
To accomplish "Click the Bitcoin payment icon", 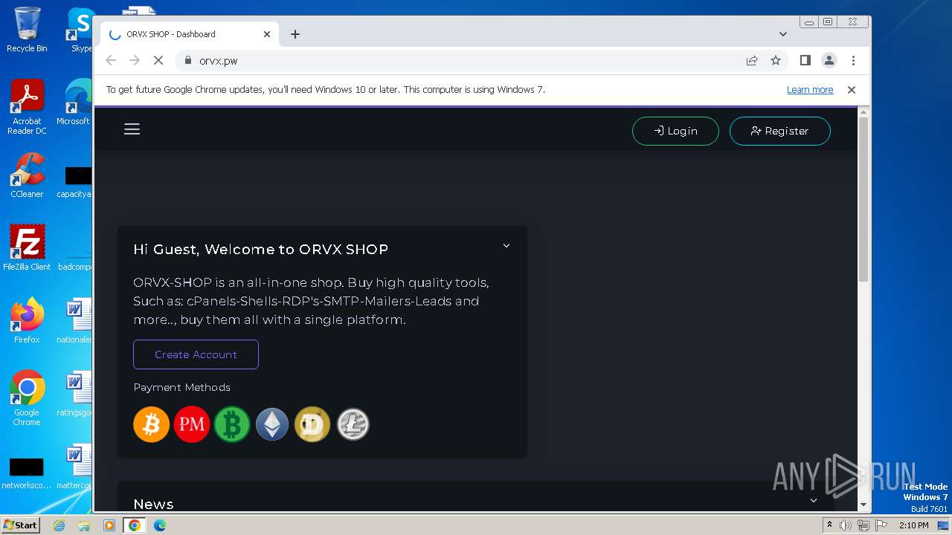I will [151, 424].
